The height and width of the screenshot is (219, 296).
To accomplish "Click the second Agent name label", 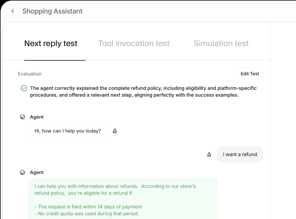I will click(x=37, y=172).
